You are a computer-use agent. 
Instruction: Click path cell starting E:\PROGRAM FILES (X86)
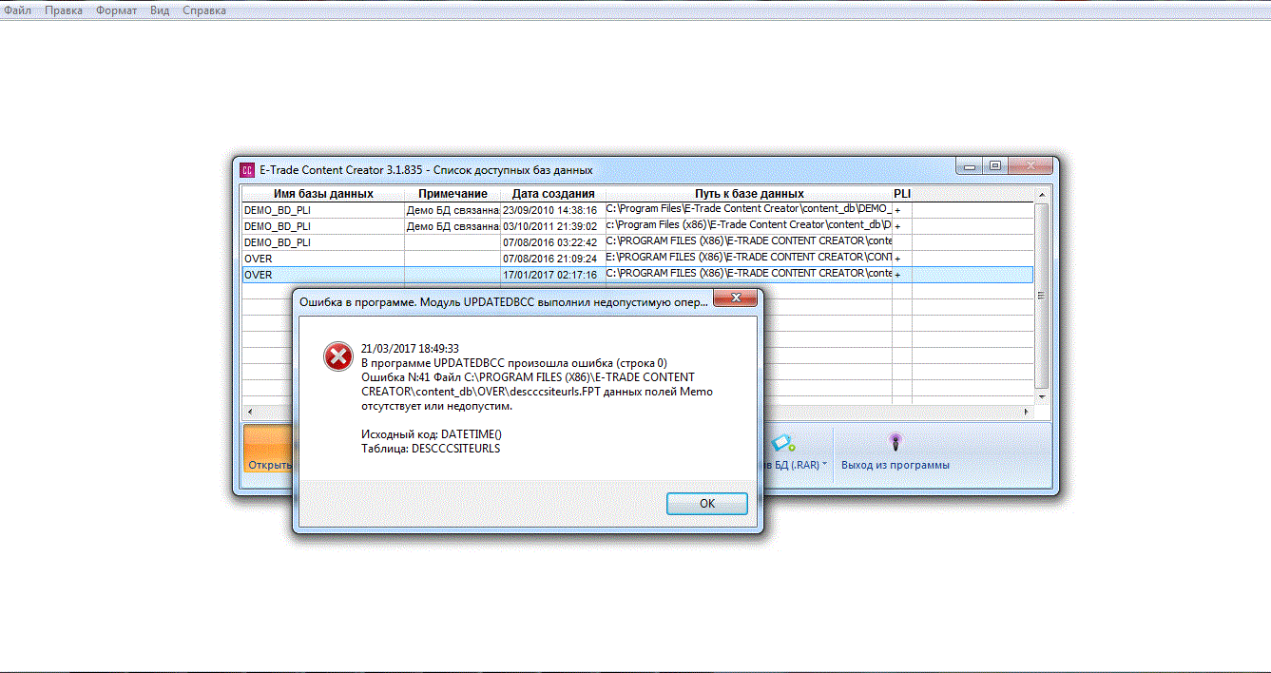[x=748, y=258]
